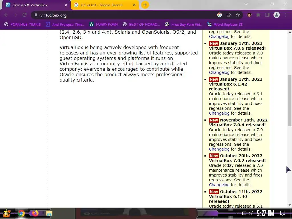Viewport: 292px width, 219px height.
Task: Open the Extensions puzzle piece menu
Action: 258,15
